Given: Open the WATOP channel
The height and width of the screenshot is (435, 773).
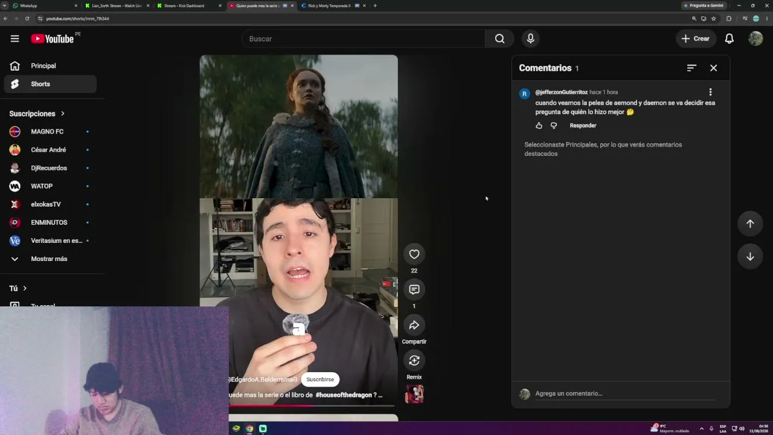Looking at the screenshot, I should tap(50, 186).
